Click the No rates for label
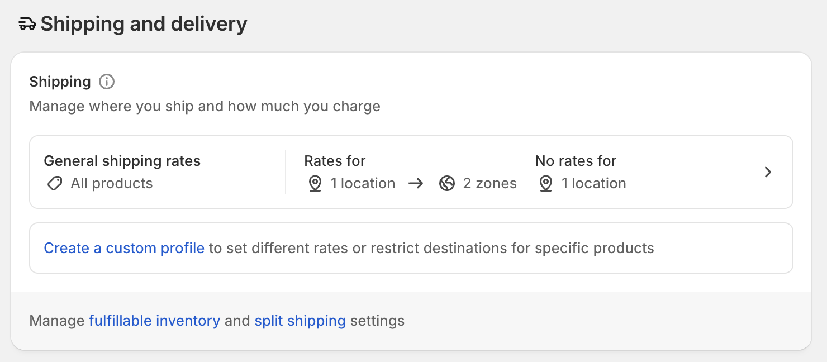 pos(576,161)
